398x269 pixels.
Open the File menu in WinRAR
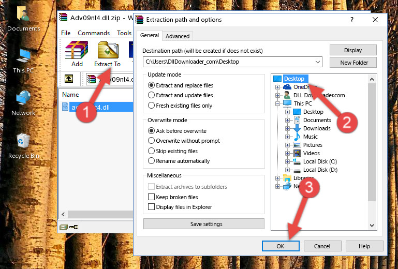click(66, 33)
